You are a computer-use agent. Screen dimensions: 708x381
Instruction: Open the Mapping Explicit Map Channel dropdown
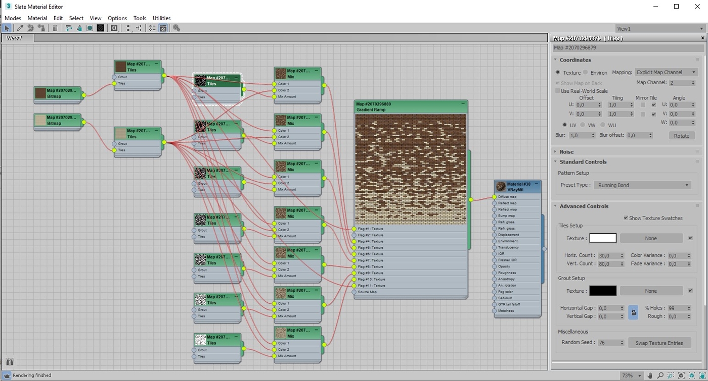pos(666,72)
